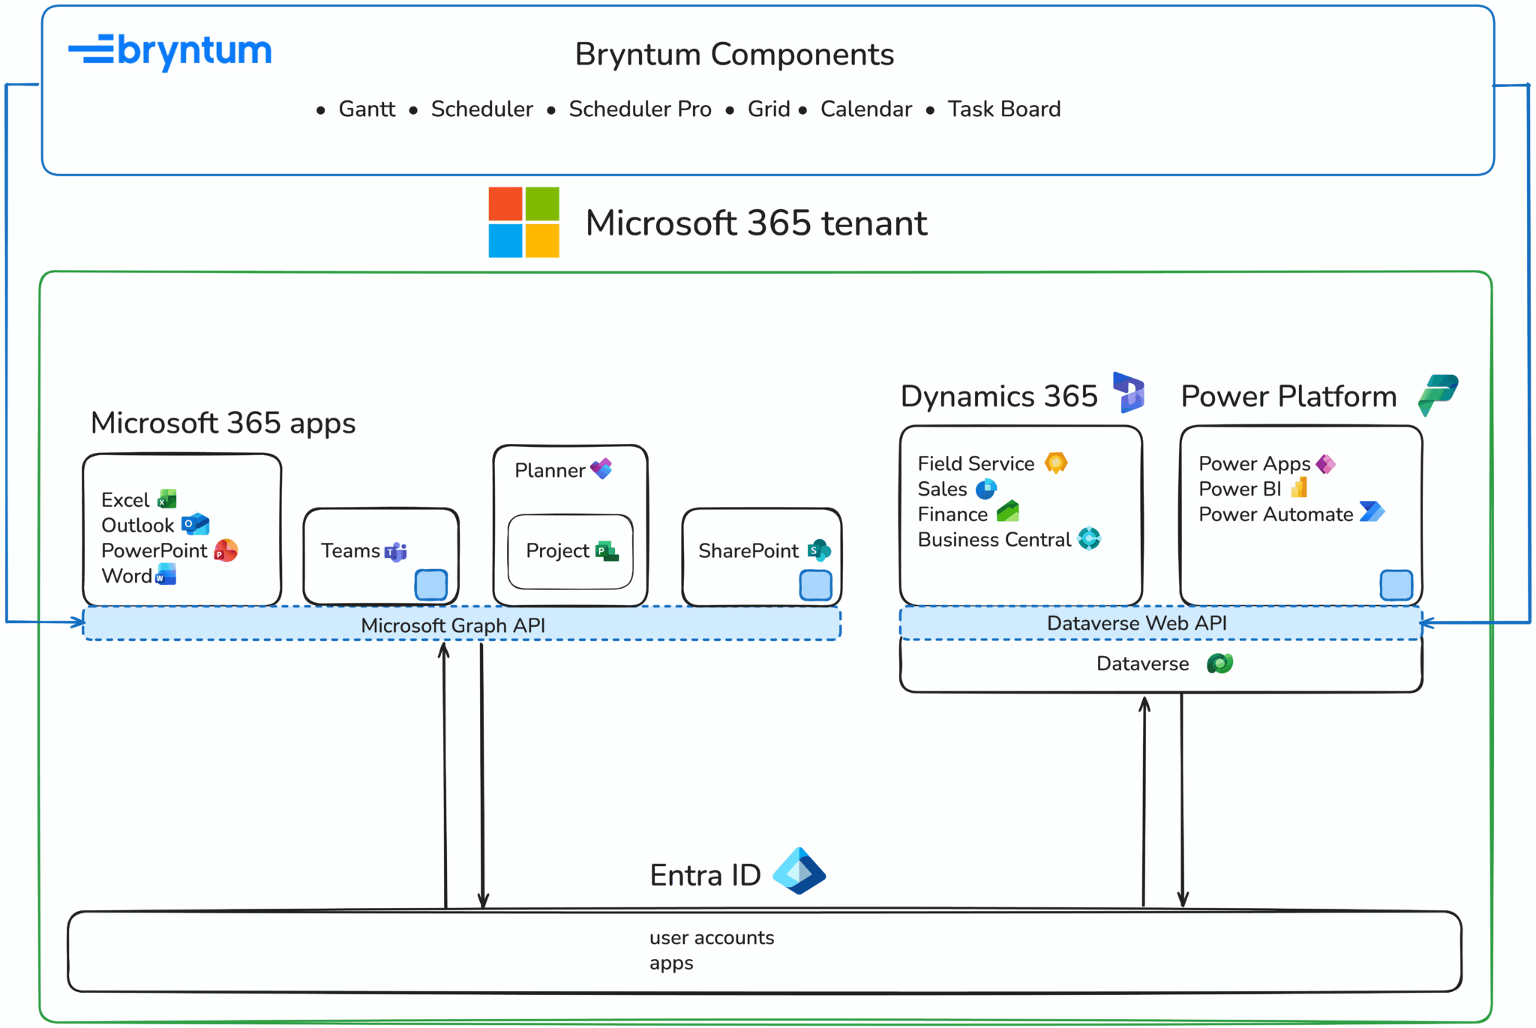This screenshot has height=1028, width=1536.
Task: Click the Dataverse green icon
Action: coord(1219,664)
